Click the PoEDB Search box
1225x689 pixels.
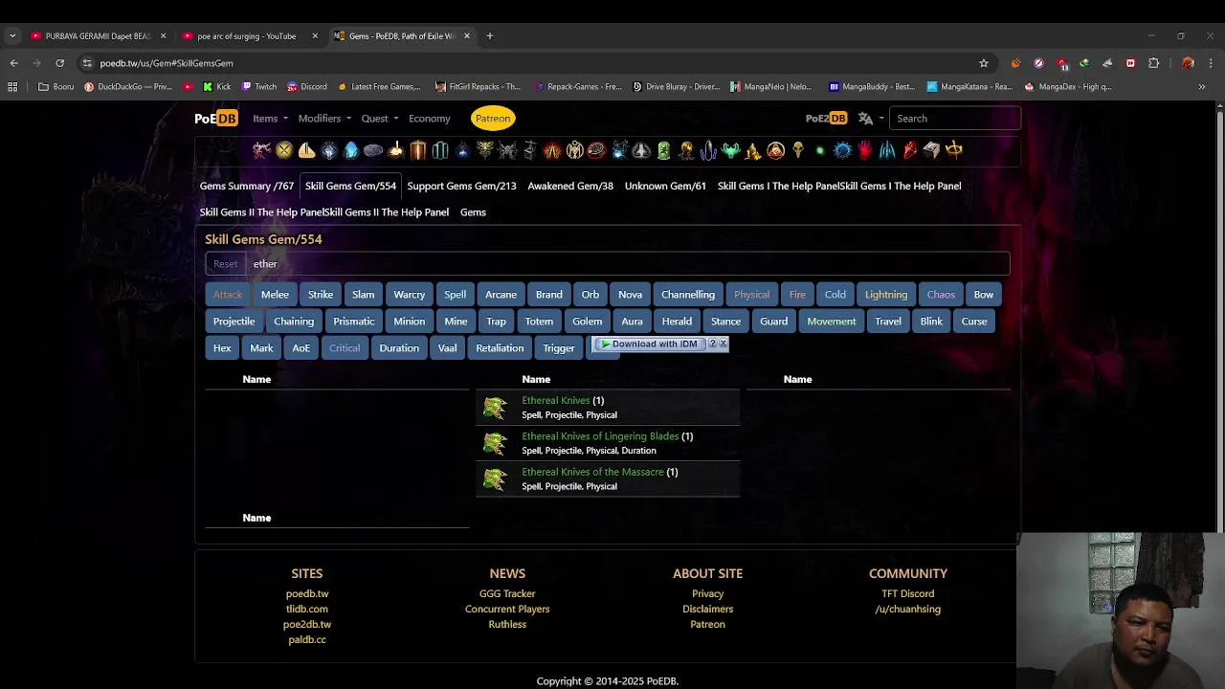pos(955,119)
